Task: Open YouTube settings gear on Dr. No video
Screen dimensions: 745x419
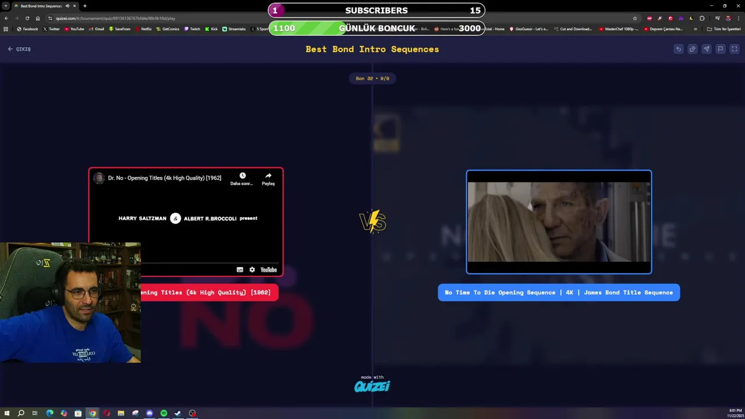Action: point(252,269)
